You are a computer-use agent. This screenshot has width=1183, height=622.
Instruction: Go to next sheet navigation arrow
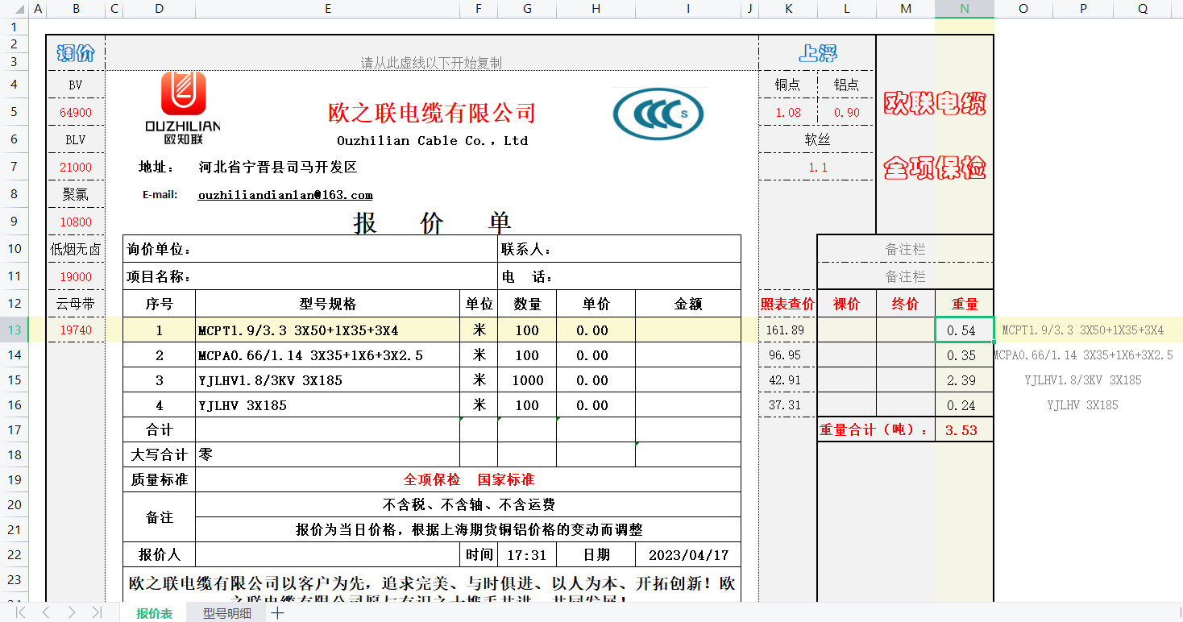71,613
